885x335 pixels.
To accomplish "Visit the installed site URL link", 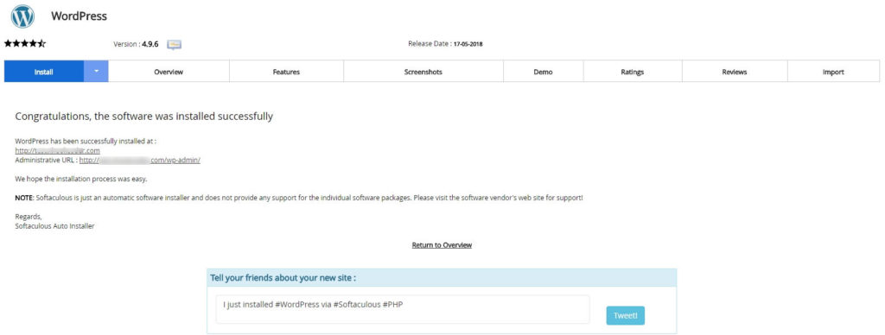I will click(x=58, y=150).
